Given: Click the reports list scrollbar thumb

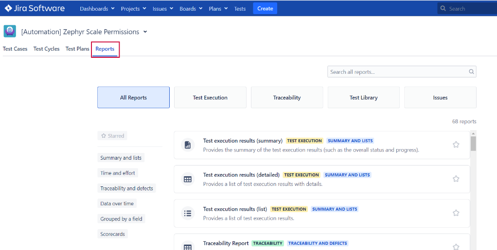Looking at the screenshot, I should pos(473,144).
